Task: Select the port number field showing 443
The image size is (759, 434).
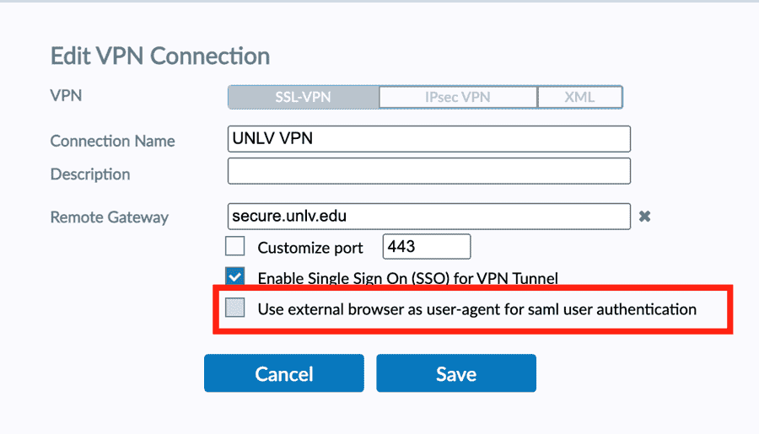Action: pos(426,247)
